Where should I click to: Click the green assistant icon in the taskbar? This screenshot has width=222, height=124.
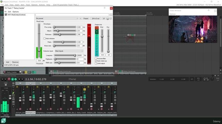(x=3, y=121)
